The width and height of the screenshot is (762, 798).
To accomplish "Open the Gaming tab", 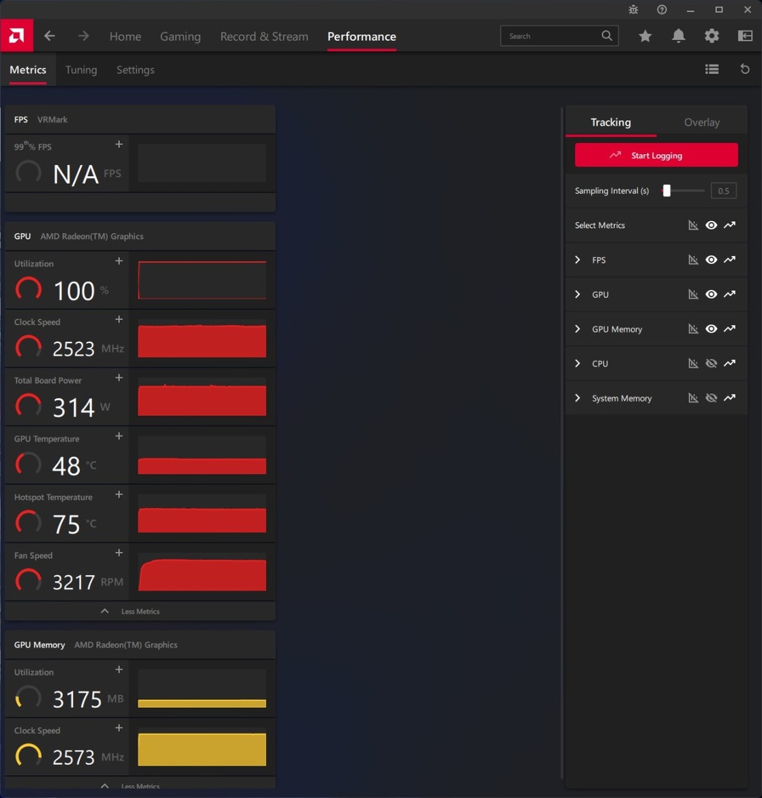I will point(180,37).
